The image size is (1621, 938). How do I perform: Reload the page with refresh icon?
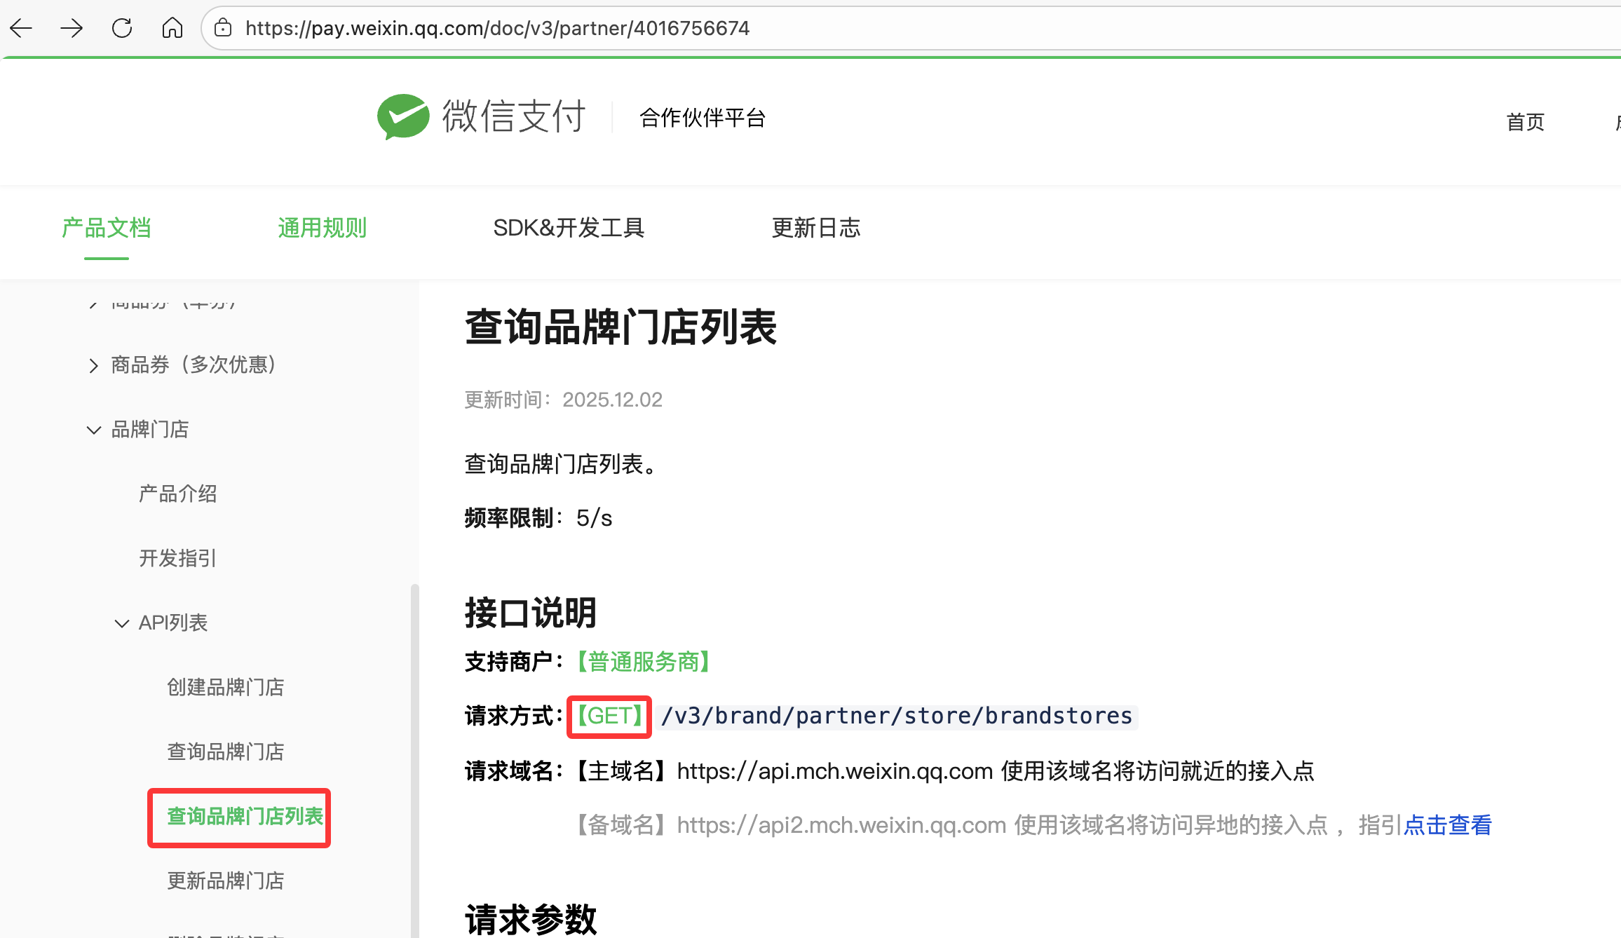pyautogui.click(x=122, y=28)
